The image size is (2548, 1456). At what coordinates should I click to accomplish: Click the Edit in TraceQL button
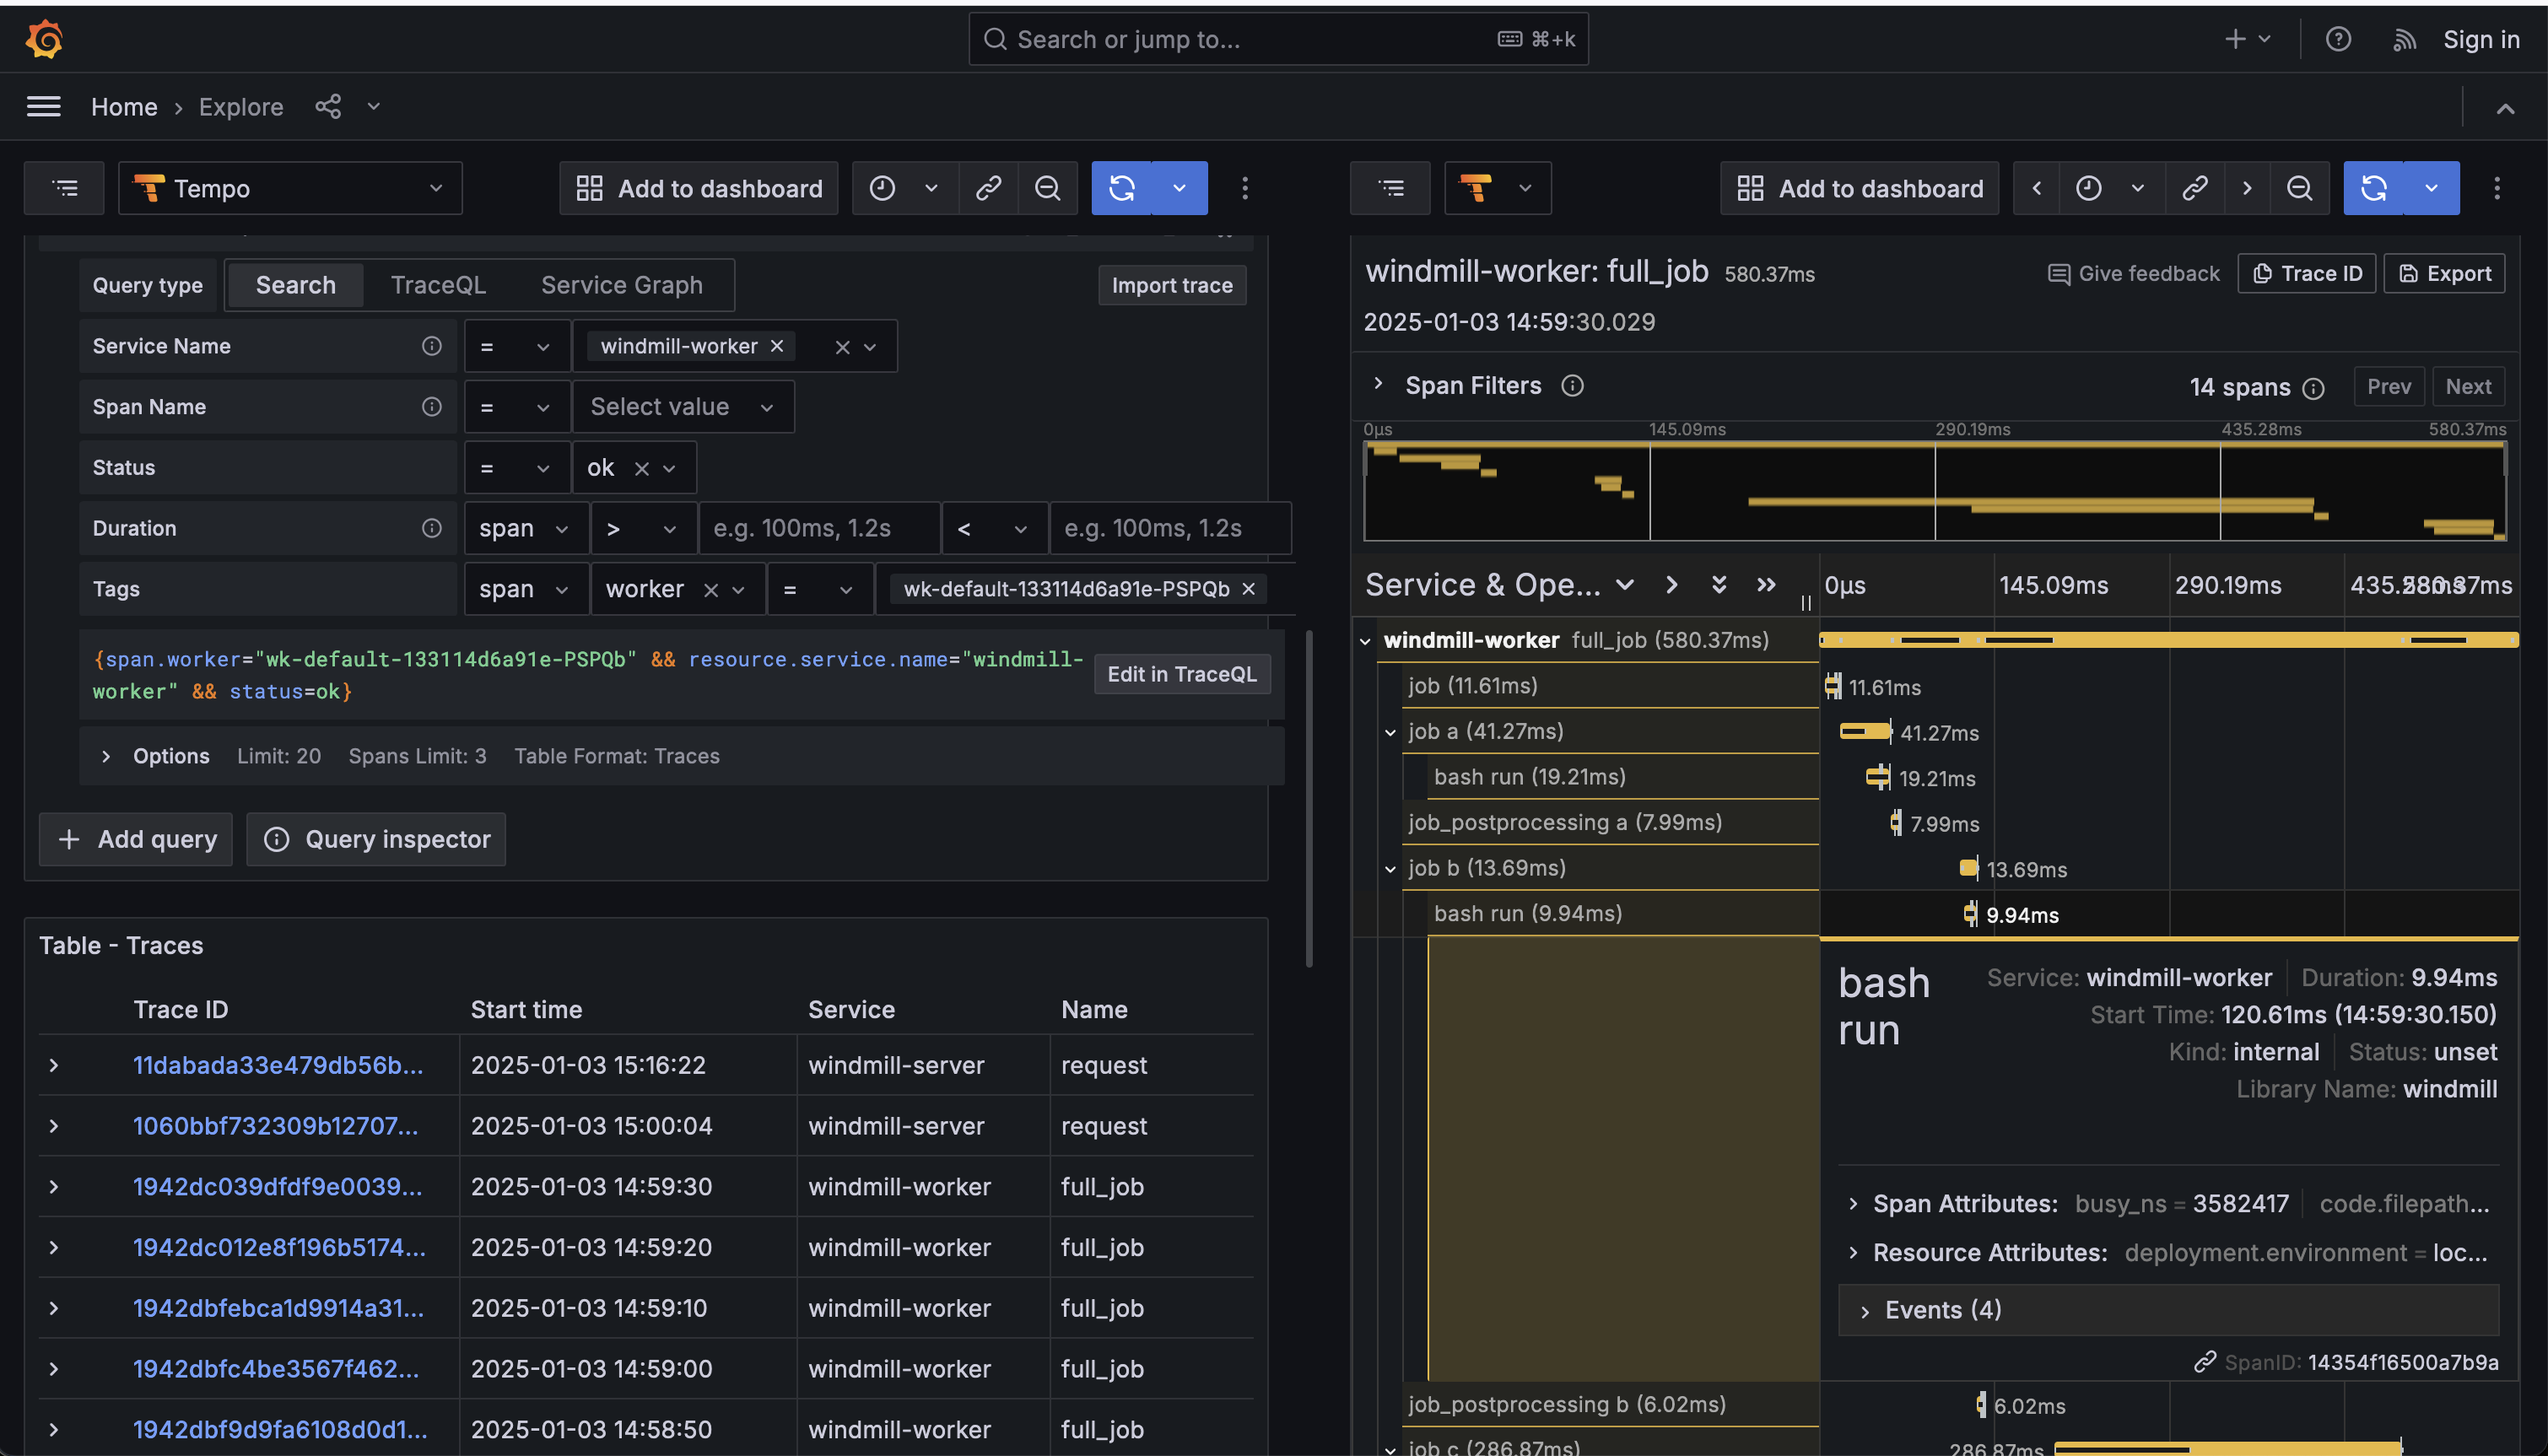point(1181,674)
